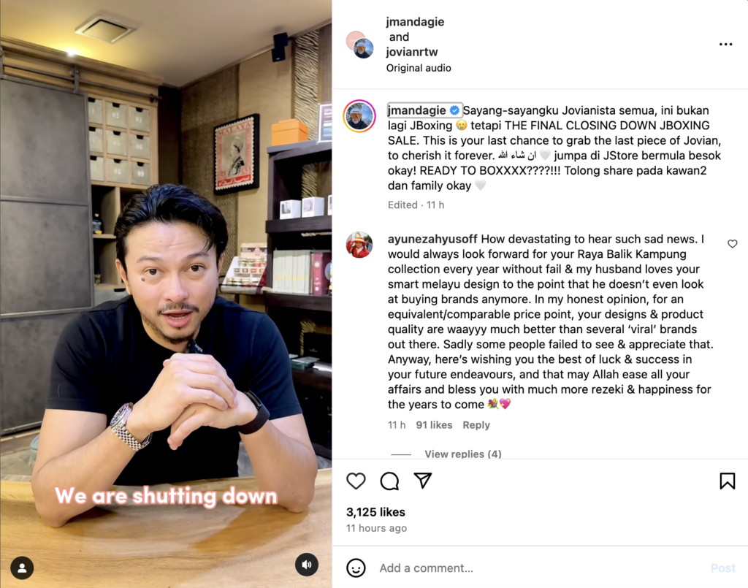Open jmandagie profile link in header
748x588 pixels.
tap(415, 22)
